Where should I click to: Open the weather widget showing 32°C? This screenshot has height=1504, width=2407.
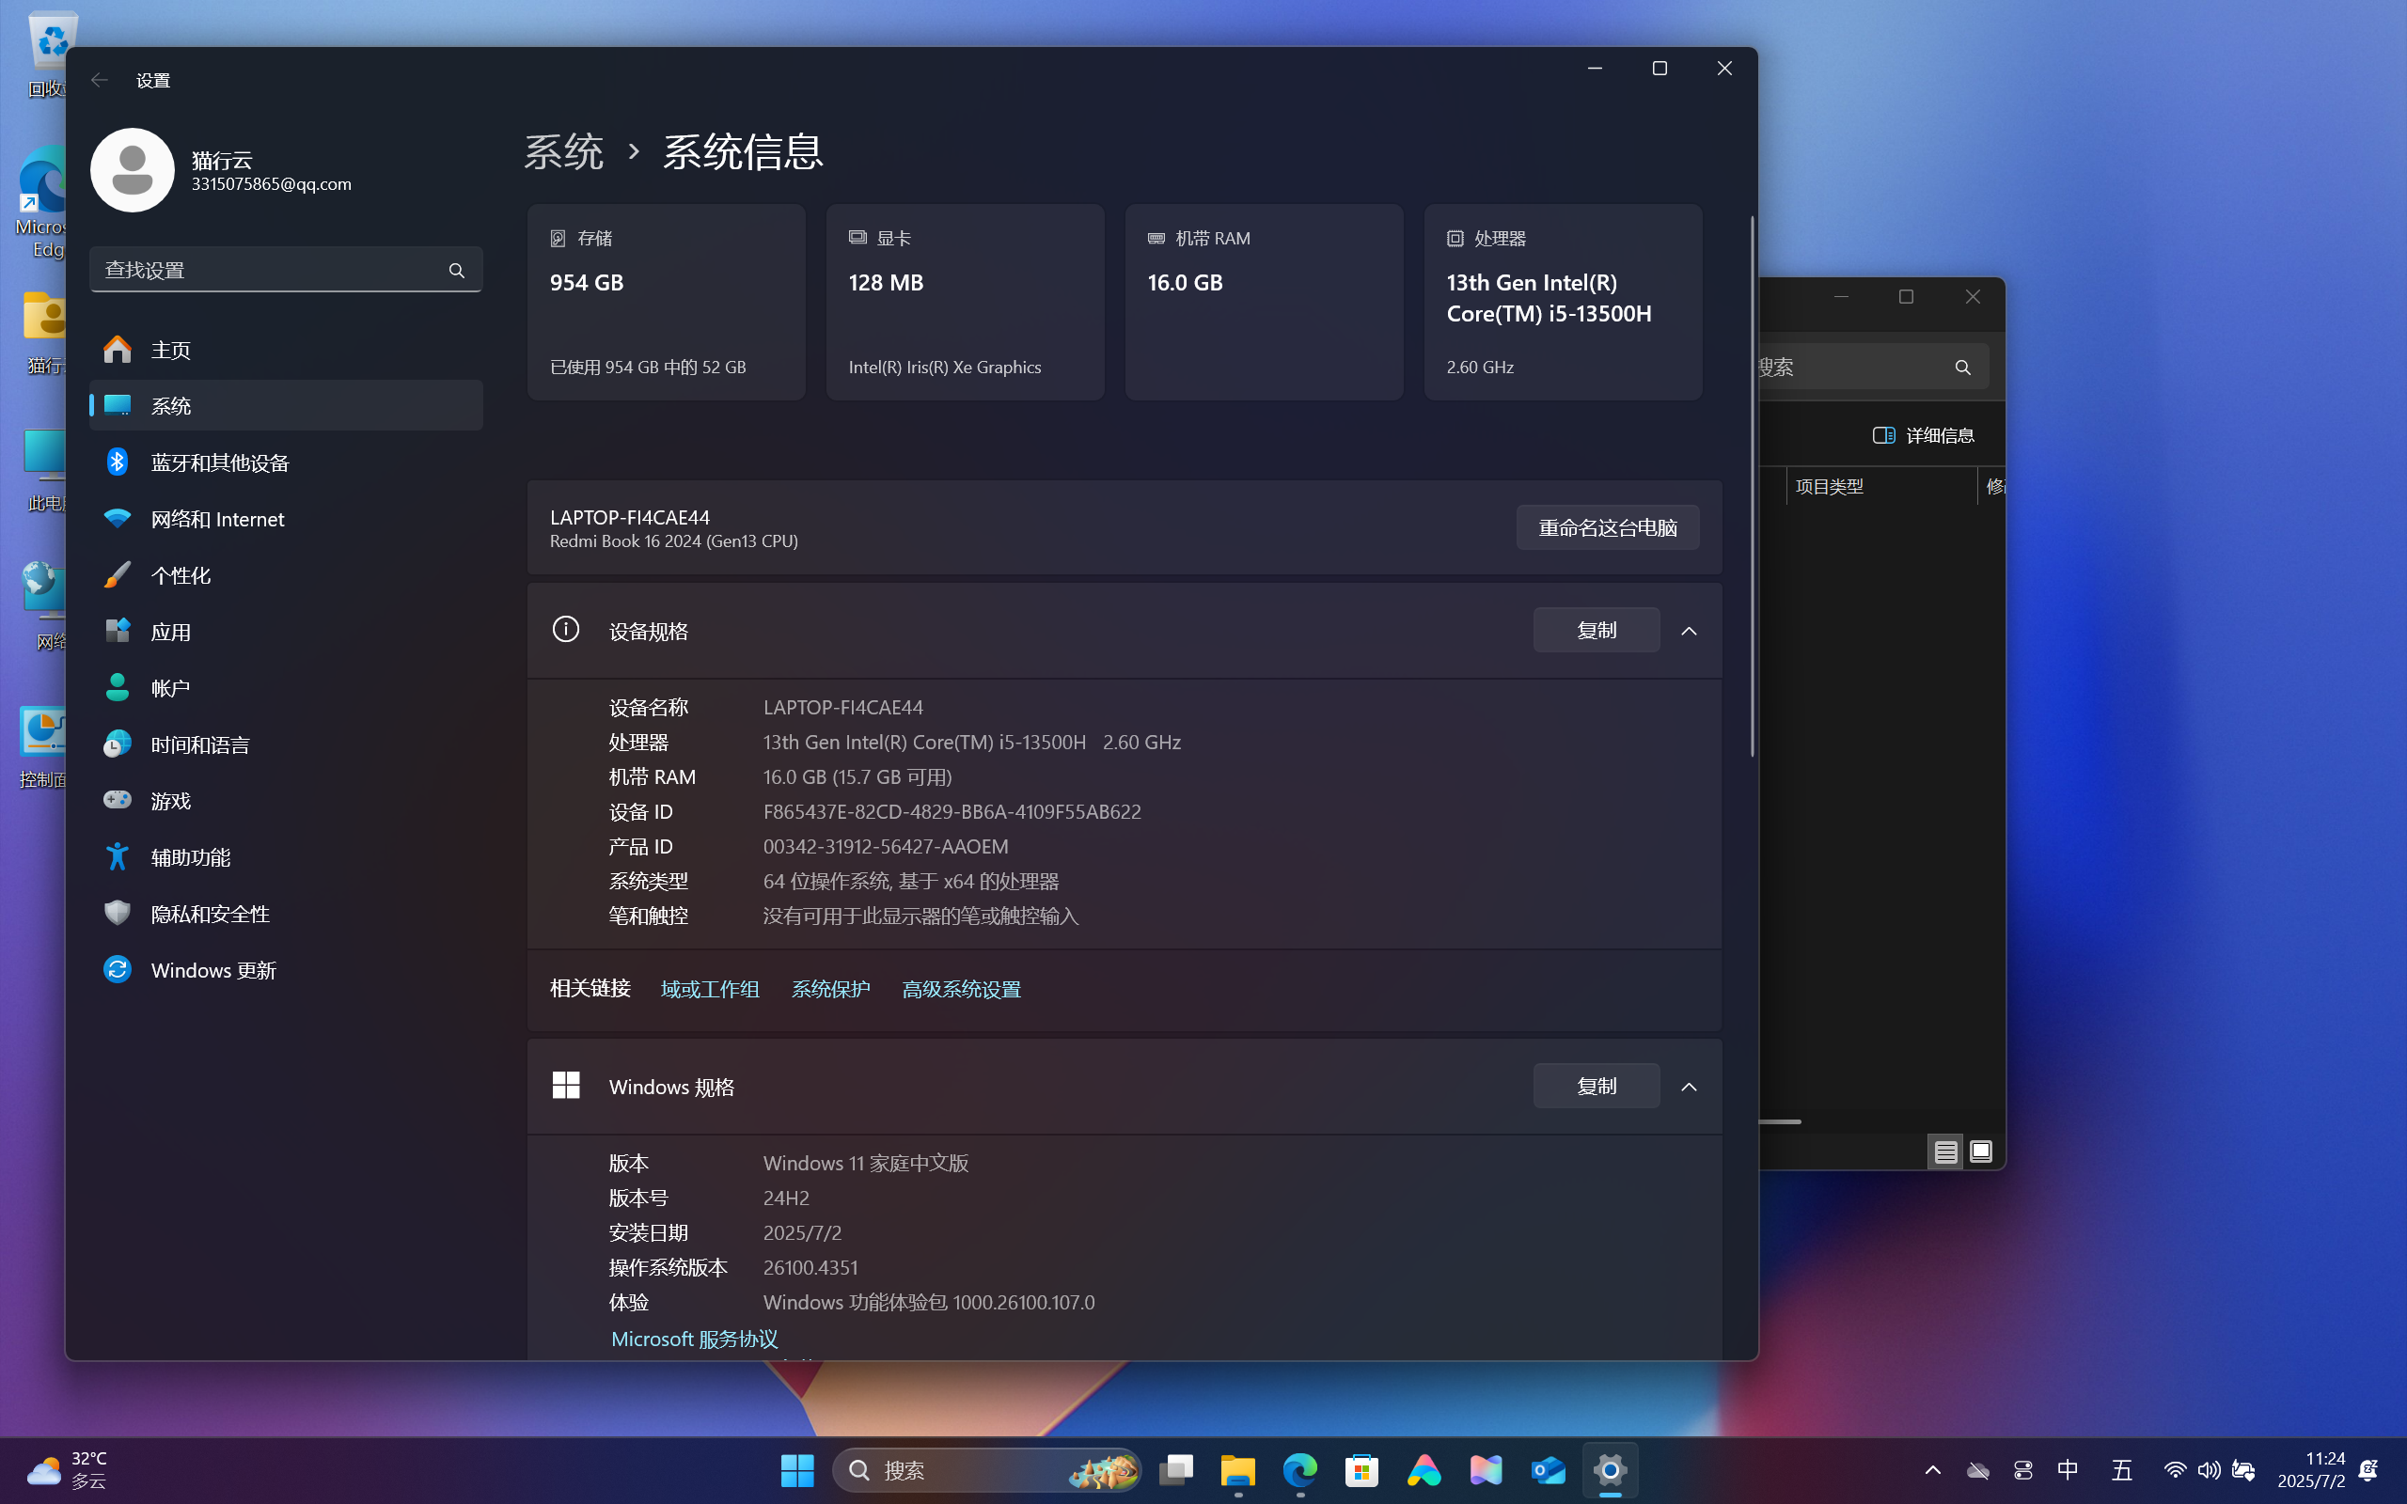[68, 1470]
